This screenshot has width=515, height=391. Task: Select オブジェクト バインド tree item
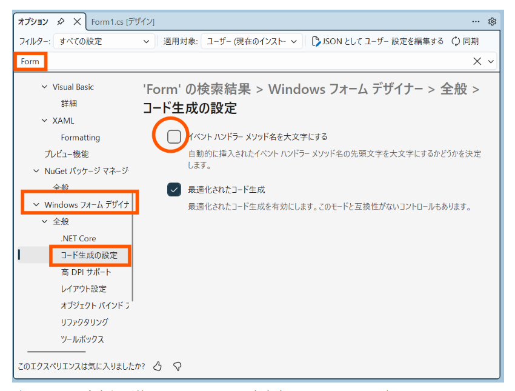point(95,306)
